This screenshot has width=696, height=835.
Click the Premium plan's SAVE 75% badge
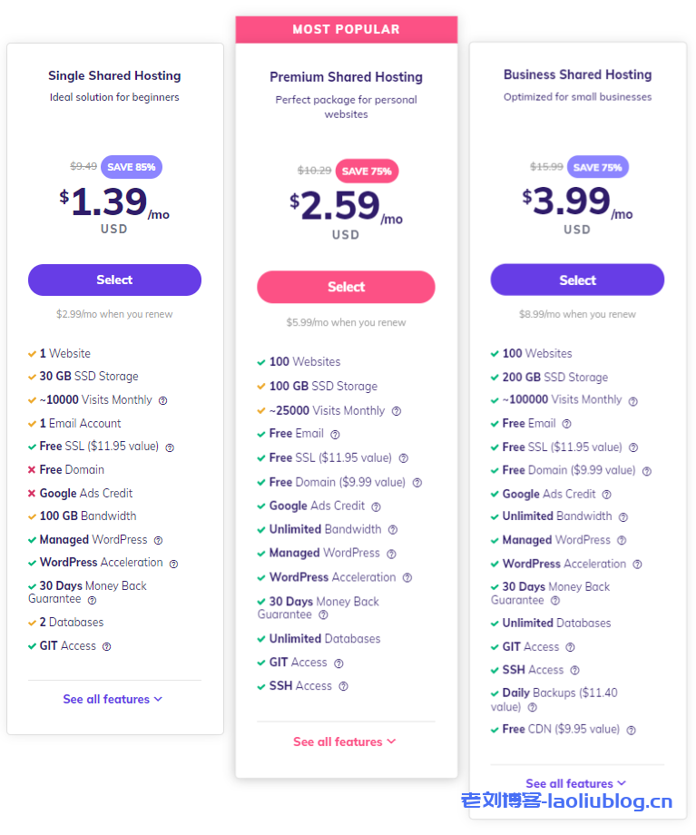pos(367,171)
